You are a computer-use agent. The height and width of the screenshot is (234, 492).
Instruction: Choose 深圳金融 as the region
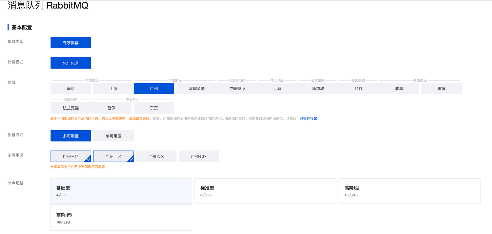(197, 89)
